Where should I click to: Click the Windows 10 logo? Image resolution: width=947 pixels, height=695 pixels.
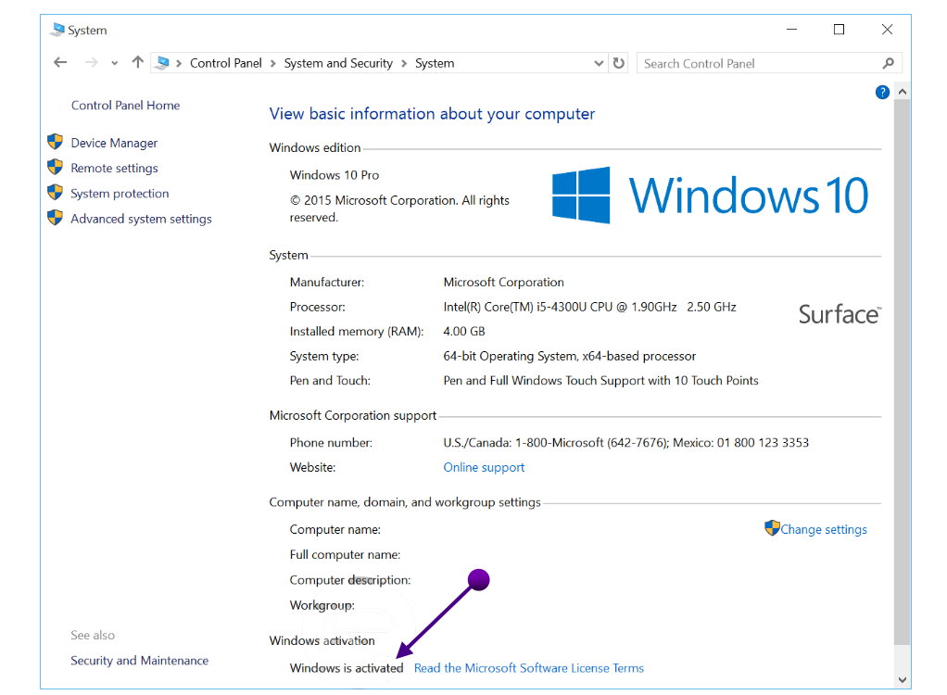click(710, 195)
